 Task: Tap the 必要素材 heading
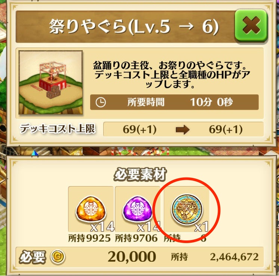pyautogui.click(x=140, y=174)
